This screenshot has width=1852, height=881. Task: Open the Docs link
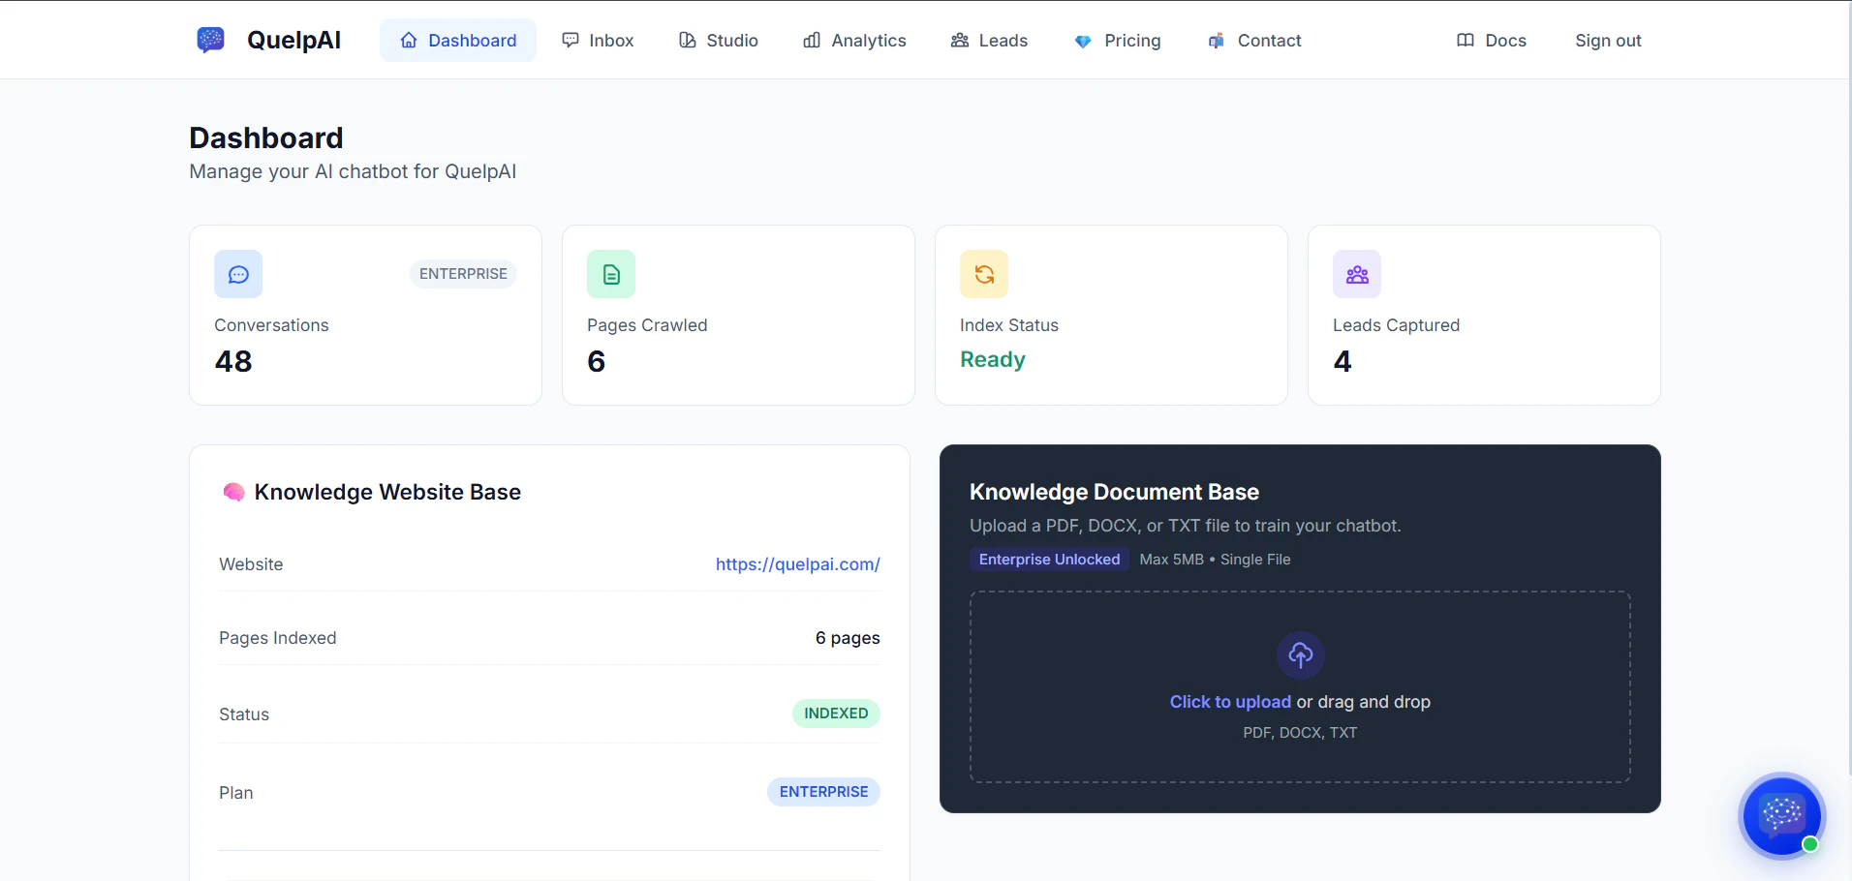click(x=1492, y=41)
